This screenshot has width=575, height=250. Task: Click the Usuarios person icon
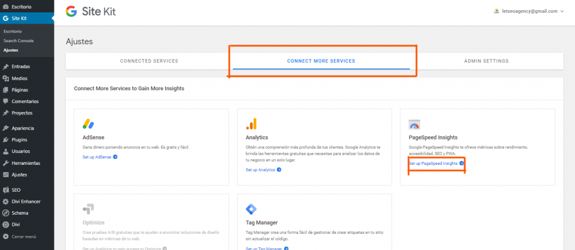(6, 151)
